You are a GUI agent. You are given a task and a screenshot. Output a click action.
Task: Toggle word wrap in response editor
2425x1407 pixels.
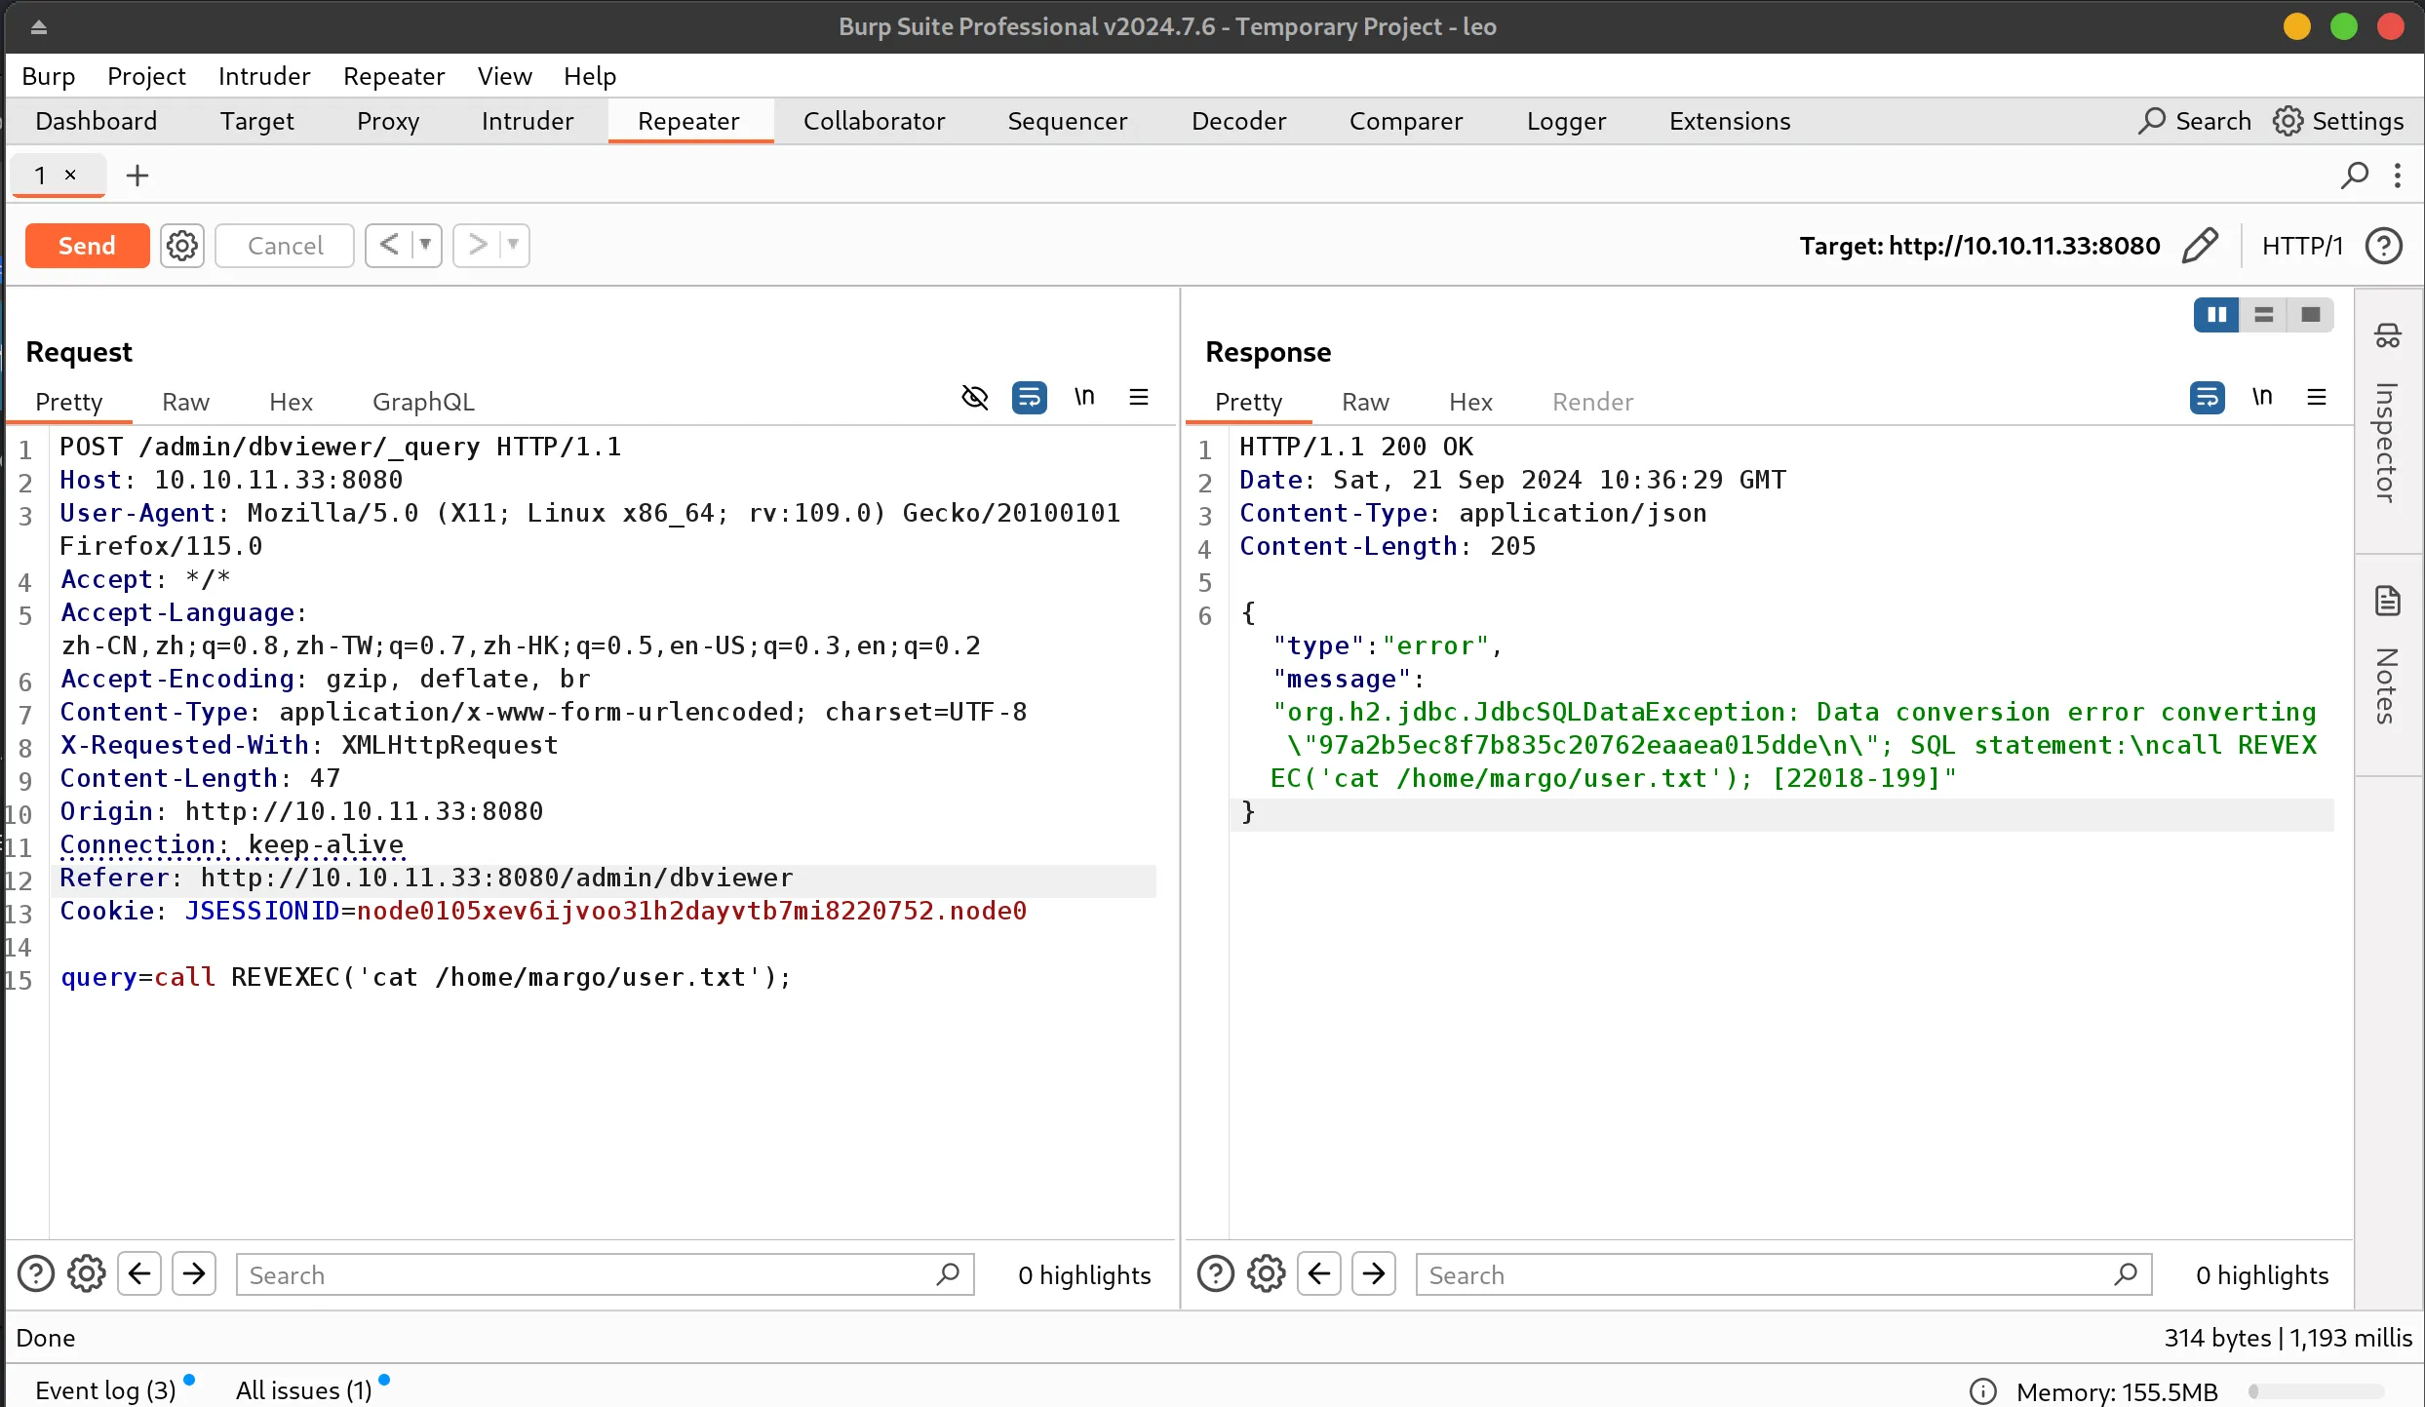click(x=2208, y=397)
